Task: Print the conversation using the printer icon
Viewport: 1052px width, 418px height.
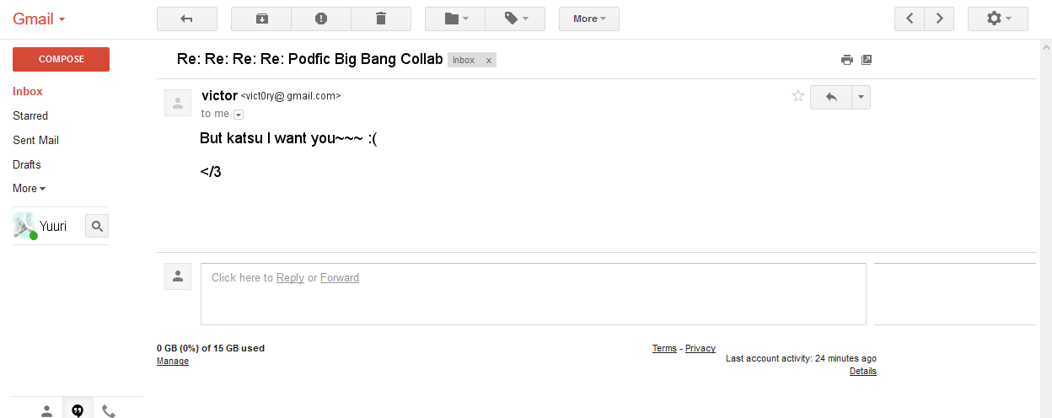Action: pyautogui.click(x=847, y=60)
